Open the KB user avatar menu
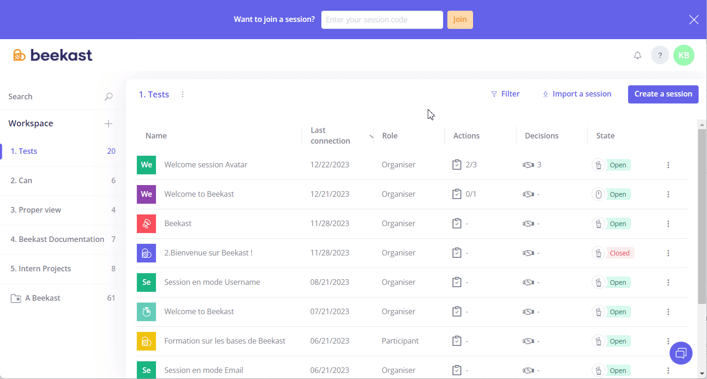Screen dimensions: 707x379 pyautogui.click(x=684, y=55)
